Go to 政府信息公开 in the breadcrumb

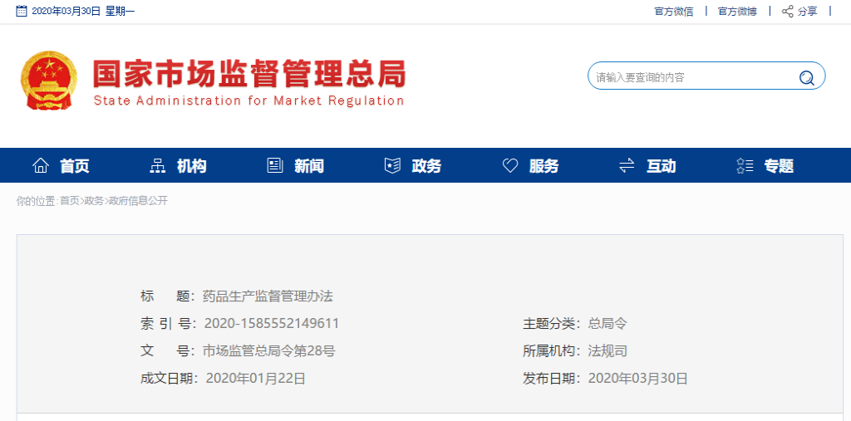pyautogui.click(x=139, y=201)
